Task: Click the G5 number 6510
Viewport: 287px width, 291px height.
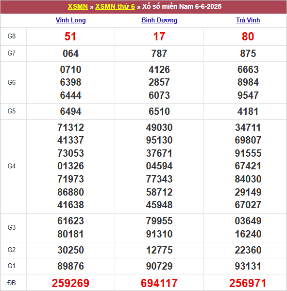Action: 159,111
